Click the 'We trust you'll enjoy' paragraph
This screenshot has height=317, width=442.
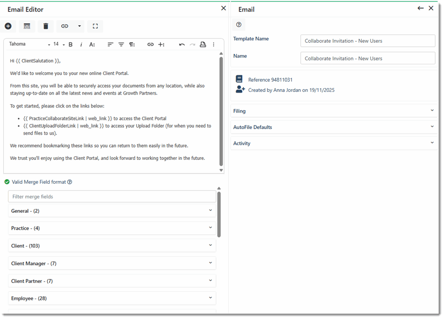pos(107,158)
